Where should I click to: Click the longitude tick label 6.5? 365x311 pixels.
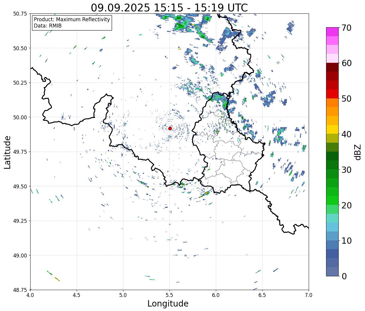coord(262,295)
